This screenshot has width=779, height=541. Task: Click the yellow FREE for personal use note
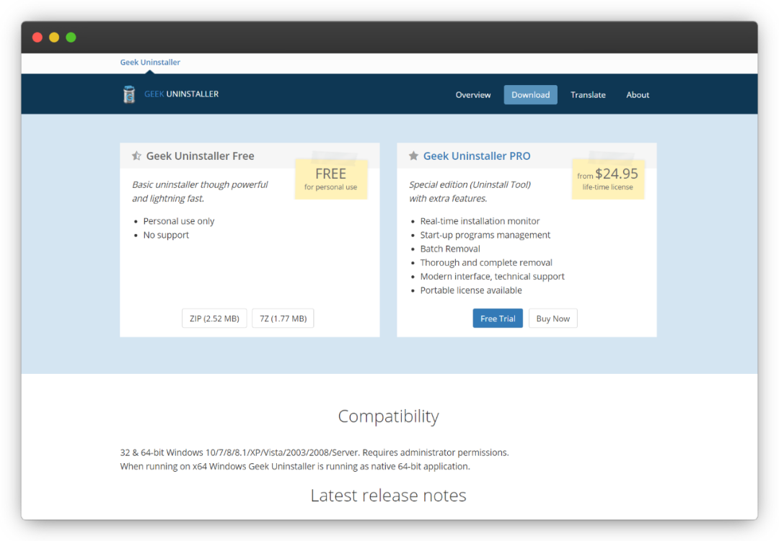coord(331,179)
